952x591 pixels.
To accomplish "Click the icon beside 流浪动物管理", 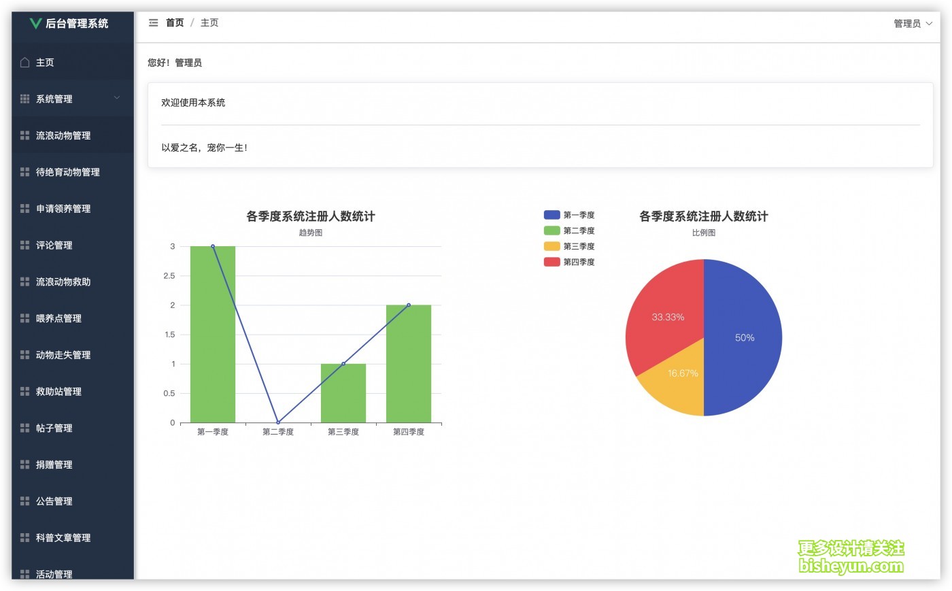I will click(x=25, y=135).
